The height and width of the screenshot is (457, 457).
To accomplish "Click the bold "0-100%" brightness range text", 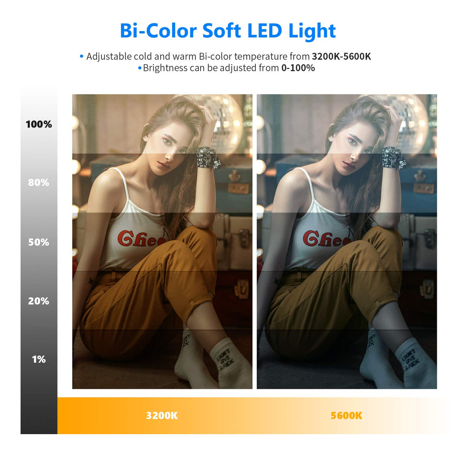I will [298, 68].
